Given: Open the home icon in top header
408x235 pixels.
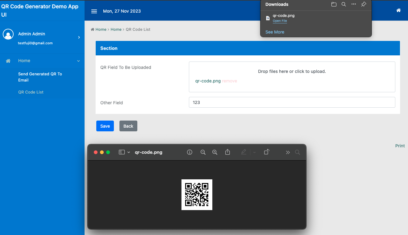Looking at the screenshot, I should 398,10.
